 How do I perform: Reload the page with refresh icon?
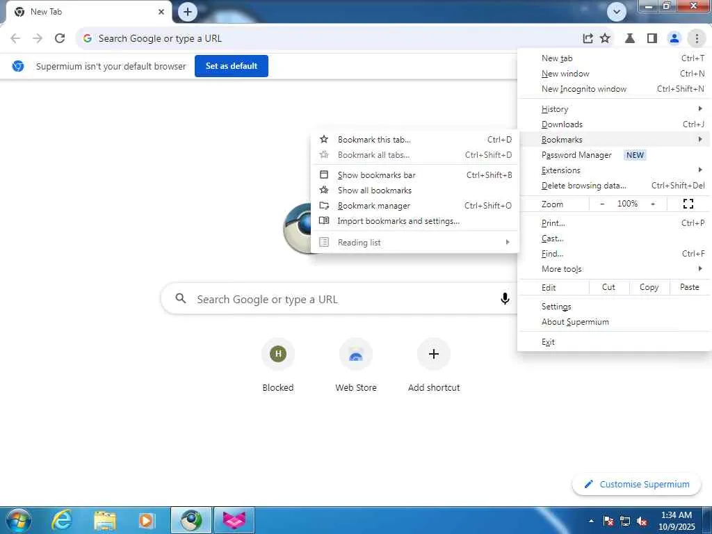tap(60, 38)
